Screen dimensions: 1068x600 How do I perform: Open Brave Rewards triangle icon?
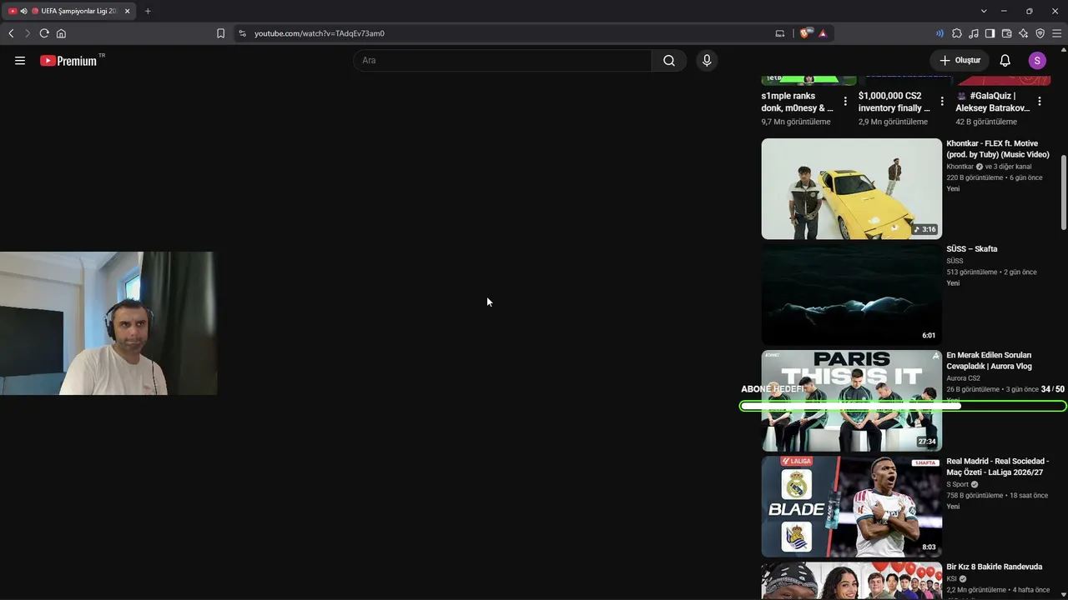tap(823, 33)
